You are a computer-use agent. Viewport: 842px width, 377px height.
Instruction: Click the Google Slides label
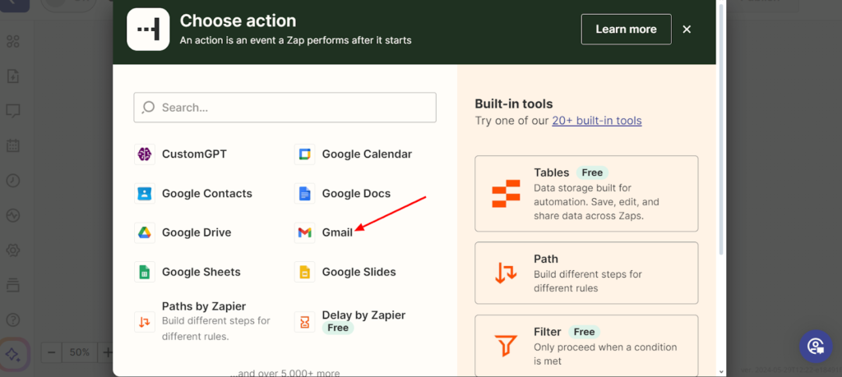[359, 272]
